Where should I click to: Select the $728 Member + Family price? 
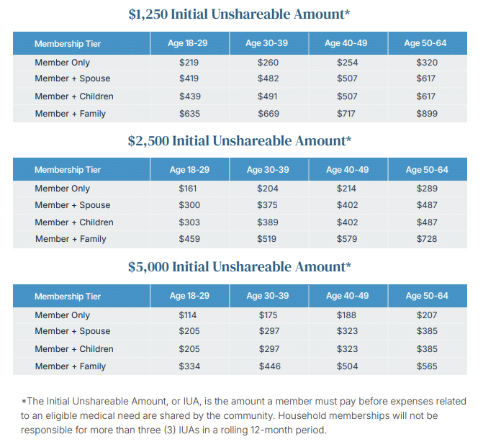point(427,239)
